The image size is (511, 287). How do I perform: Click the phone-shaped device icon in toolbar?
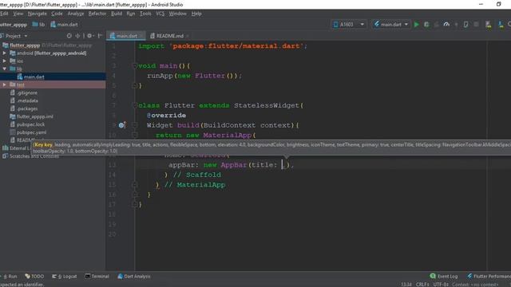click(466, 25)
